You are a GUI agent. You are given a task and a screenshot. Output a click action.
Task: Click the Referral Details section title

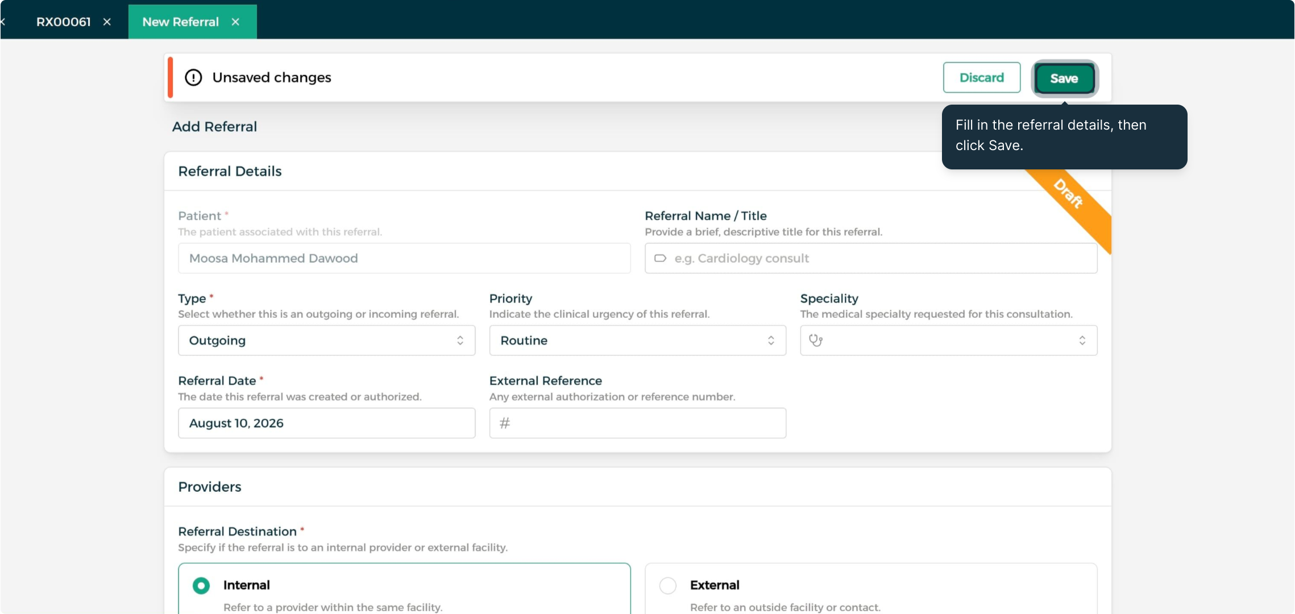(230, 171)
